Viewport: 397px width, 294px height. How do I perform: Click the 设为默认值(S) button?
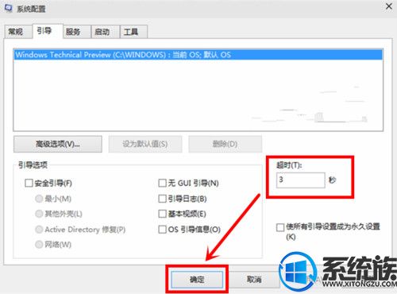point(145,144)
